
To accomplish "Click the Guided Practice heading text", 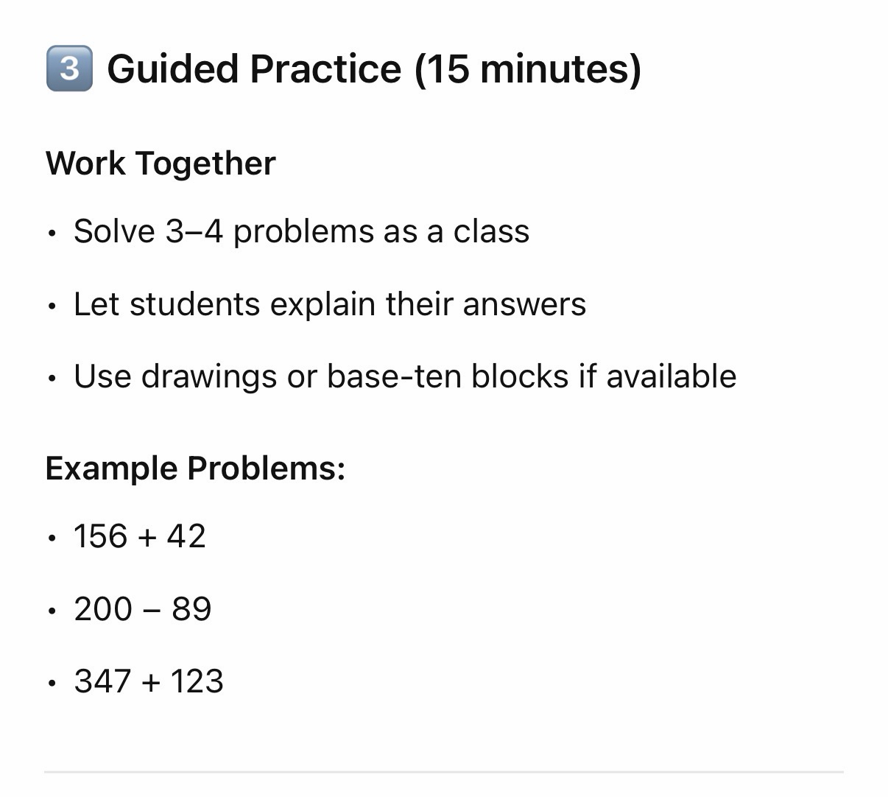I will pyautogui.click(x=254, y=69).
